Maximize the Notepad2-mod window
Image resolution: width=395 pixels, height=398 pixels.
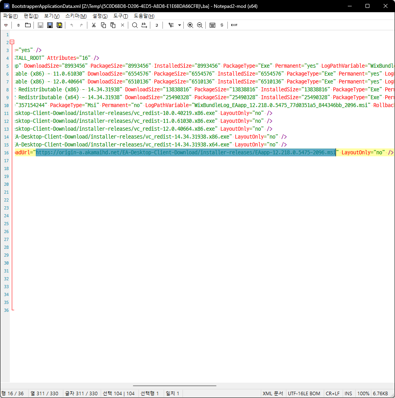pyautogui.click(x=367, y=6)
